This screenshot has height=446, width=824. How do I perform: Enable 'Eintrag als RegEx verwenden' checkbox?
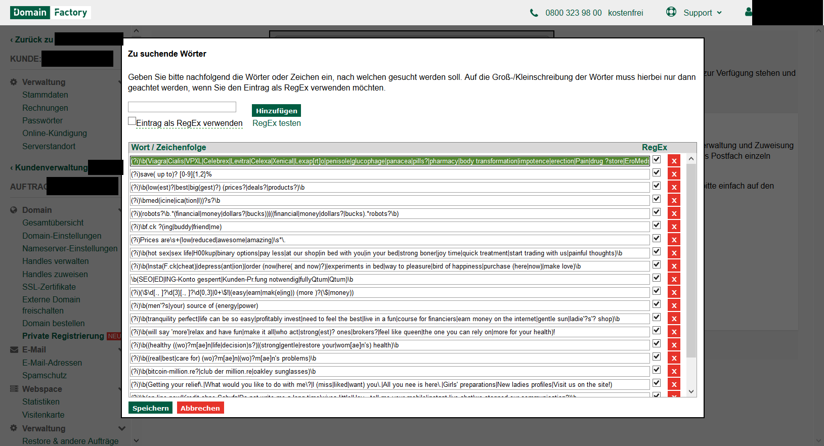pyautogui.click(x=132, y=121)
